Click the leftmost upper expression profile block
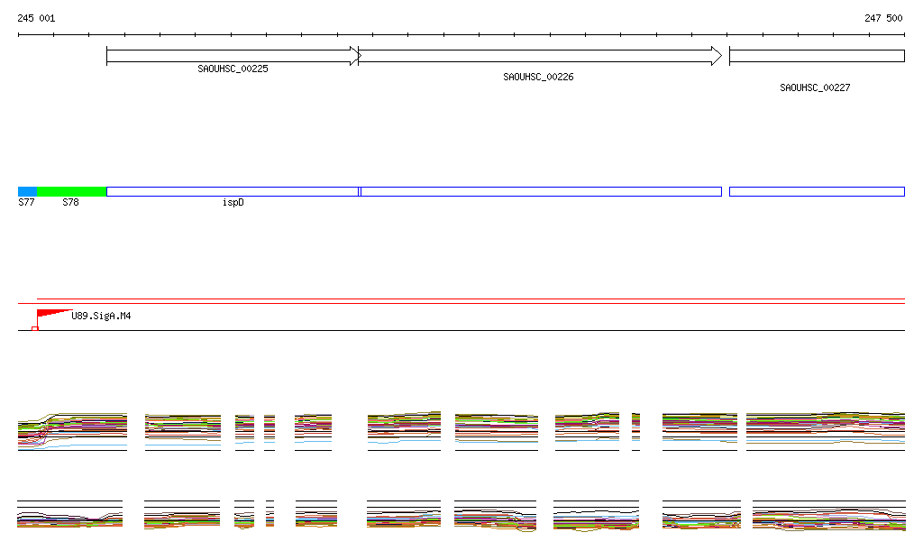 72,431
